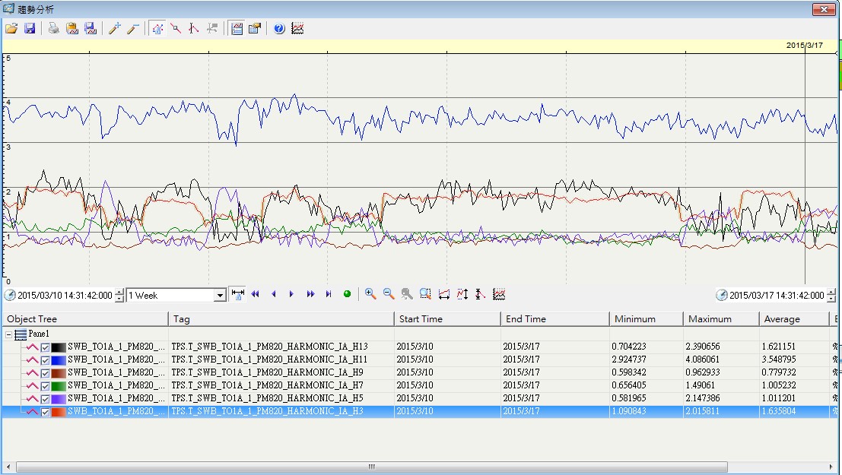Click the zoom in magnifier
This screenshot has height=475, width=842.
(370, 294)
